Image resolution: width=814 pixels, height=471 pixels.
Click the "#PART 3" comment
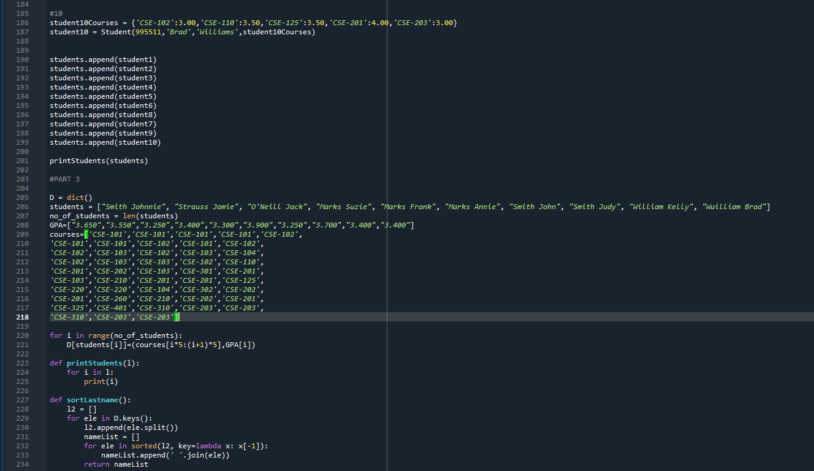[x=63, y=178]
